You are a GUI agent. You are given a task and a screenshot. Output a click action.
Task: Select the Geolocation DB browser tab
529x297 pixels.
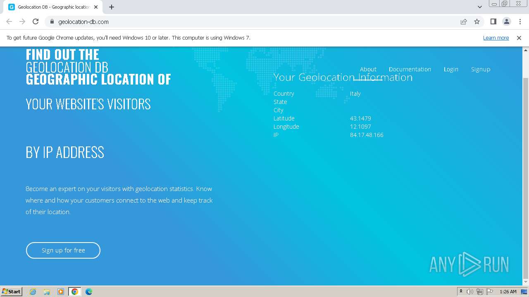coord(54,7)
